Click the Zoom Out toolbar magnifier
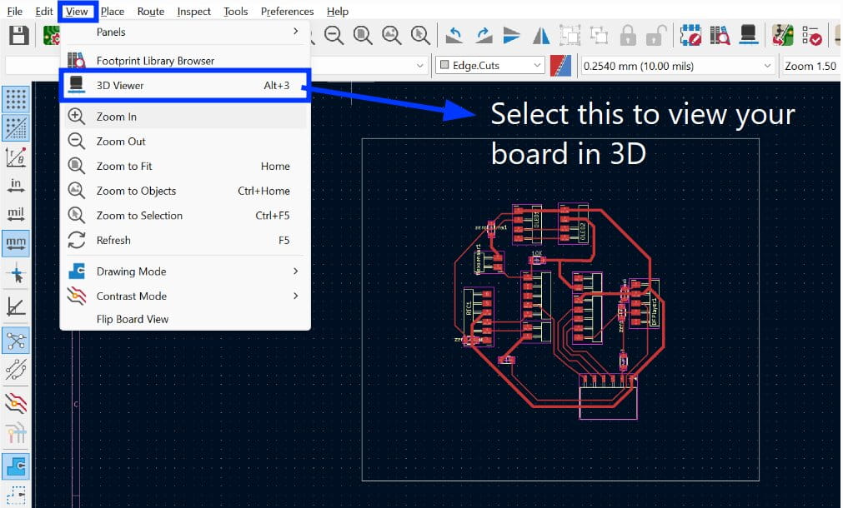843x508 pixels. click(334, 36)
